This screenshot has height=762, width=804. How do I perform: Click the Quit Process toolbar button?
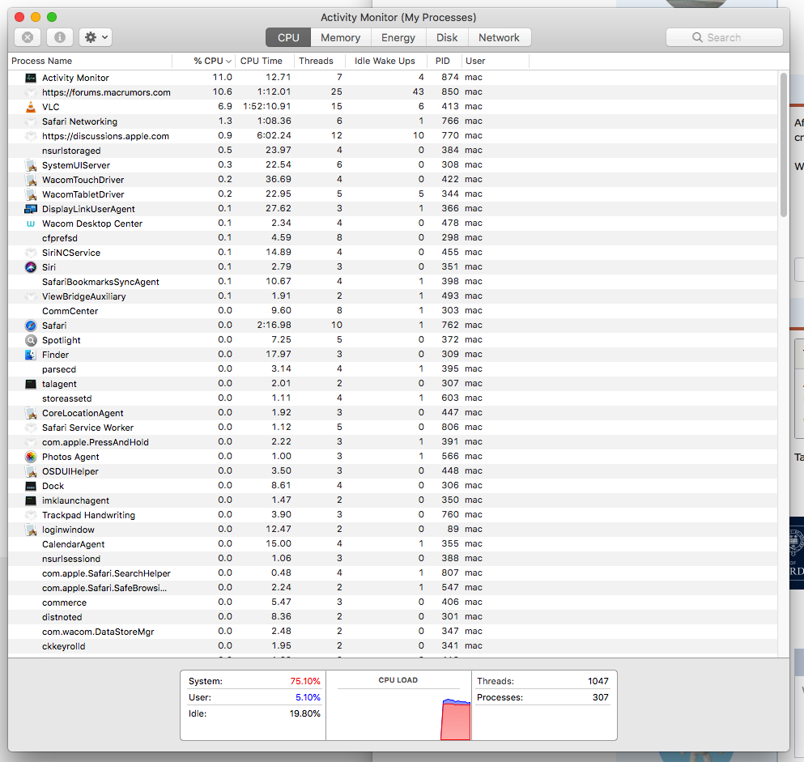click(x=28, y=37)
